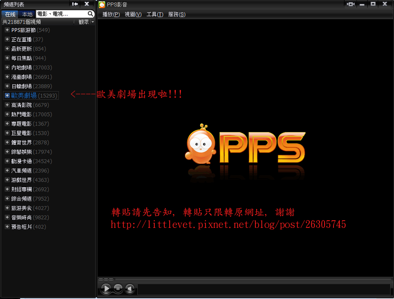
Task: Start playback with the play button
Action: [106, 288]
